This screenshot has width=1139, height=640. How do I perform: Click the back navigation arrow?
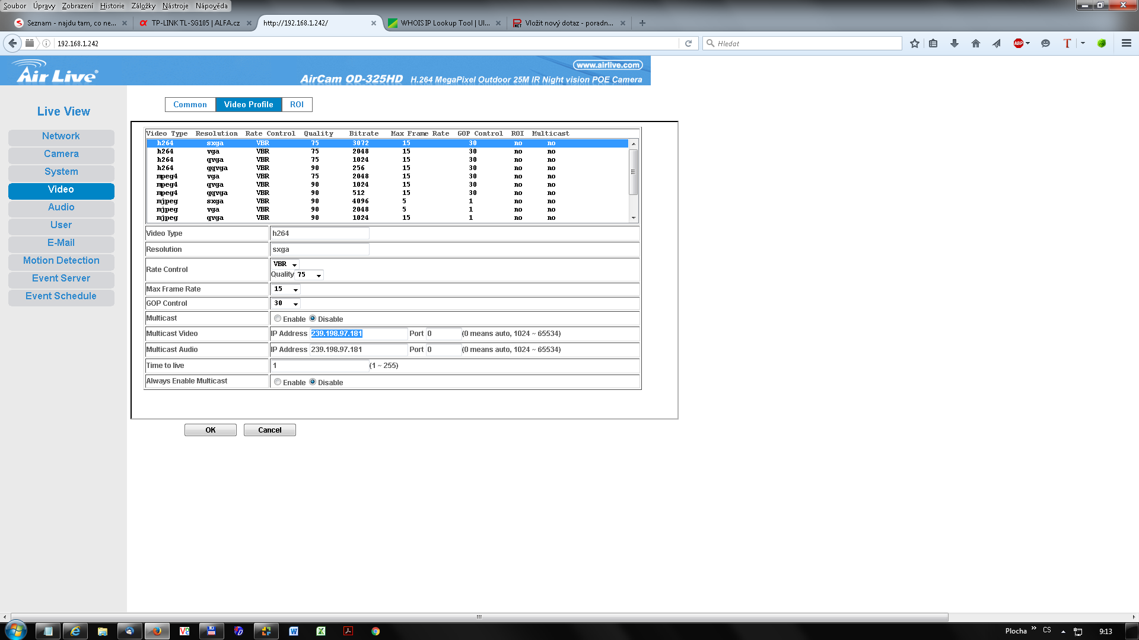coord(12,43)
